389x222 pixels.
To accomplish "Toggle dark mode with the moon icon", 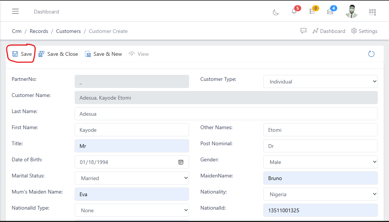I will [x=276, y=12].
